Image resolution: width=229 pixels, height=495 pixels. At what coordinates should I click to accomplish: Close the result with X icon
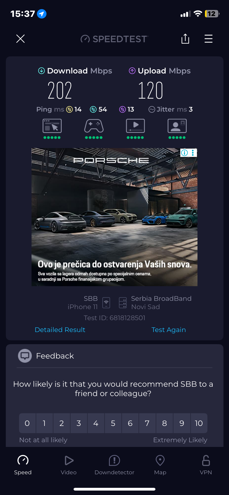(x=20, y=39)
